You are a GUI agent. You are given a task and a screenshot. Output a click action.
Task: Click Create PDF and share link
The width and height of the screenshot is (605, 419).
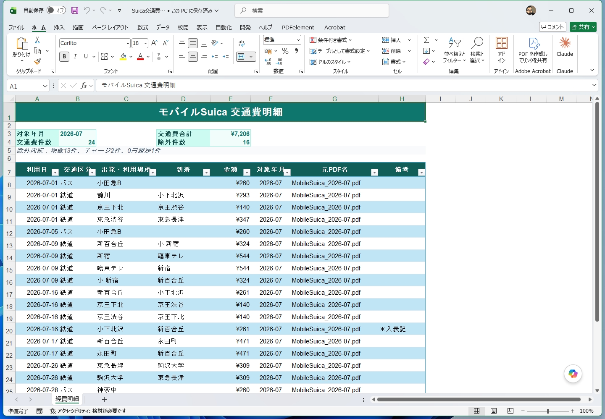click(533, 50)
